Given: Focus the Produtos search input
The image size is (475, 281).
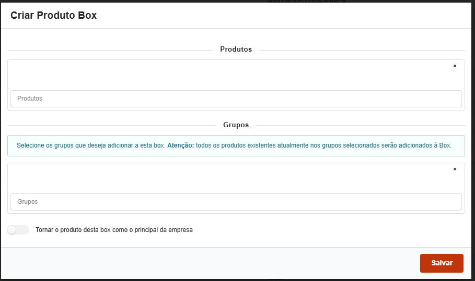Looking at the screenshot, I should coord(236,99).
